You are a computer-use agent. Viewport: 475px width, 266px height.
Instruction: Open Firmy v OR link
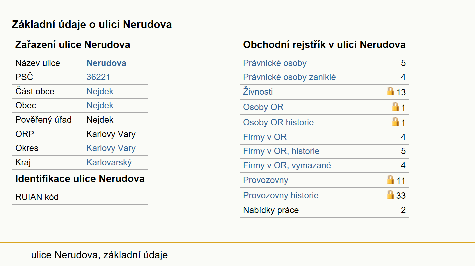tap(265, 137)
